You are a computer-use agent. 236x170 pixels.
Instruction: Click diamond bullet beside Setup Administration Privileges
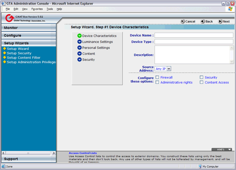pyautogui.click(x=5, y=62)
